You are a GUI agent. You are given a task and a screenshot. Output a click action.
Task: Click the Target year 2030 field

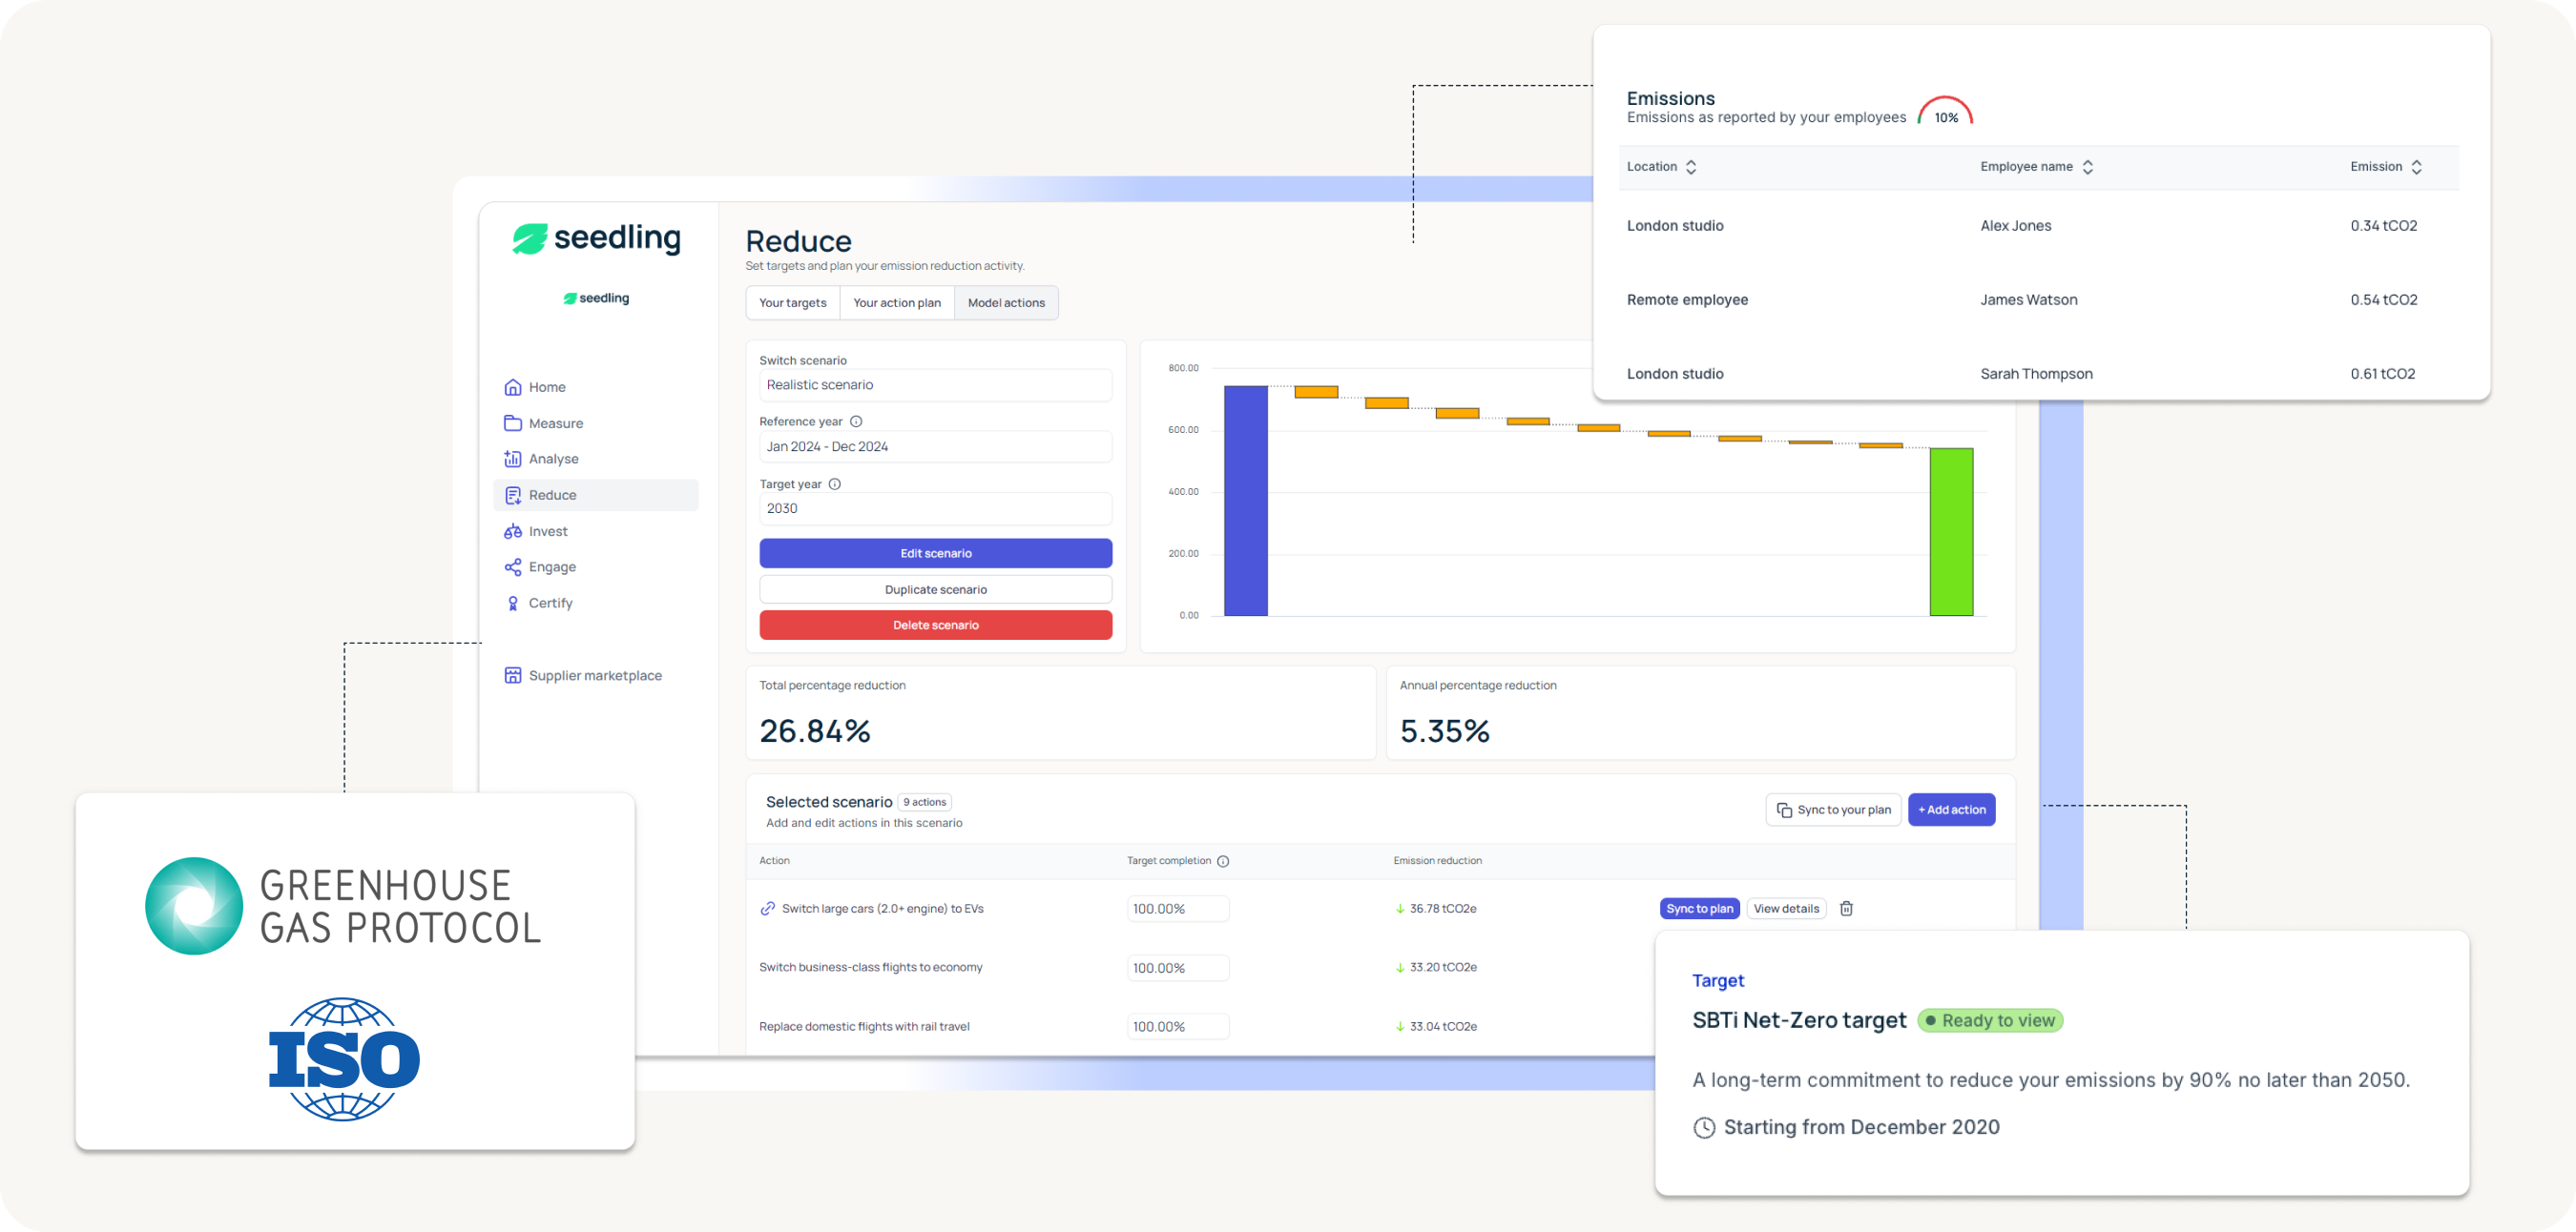pyautogui.click(x=935, y=508)
